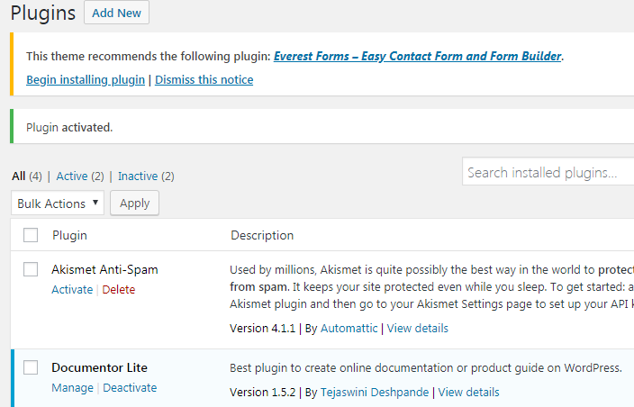Deactivate the Documentor Lite plugin

(130, 387)
